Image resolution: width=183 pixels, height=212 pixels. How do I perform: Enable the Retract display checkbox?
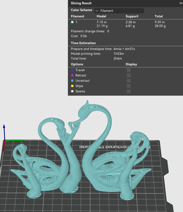click(x=129, y=75)
